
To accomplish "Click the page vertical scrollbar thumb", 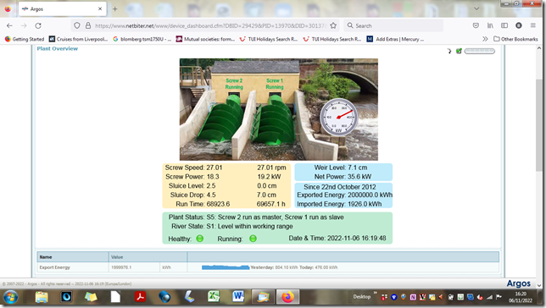I will pyautogui.click(x=539, y=125).
